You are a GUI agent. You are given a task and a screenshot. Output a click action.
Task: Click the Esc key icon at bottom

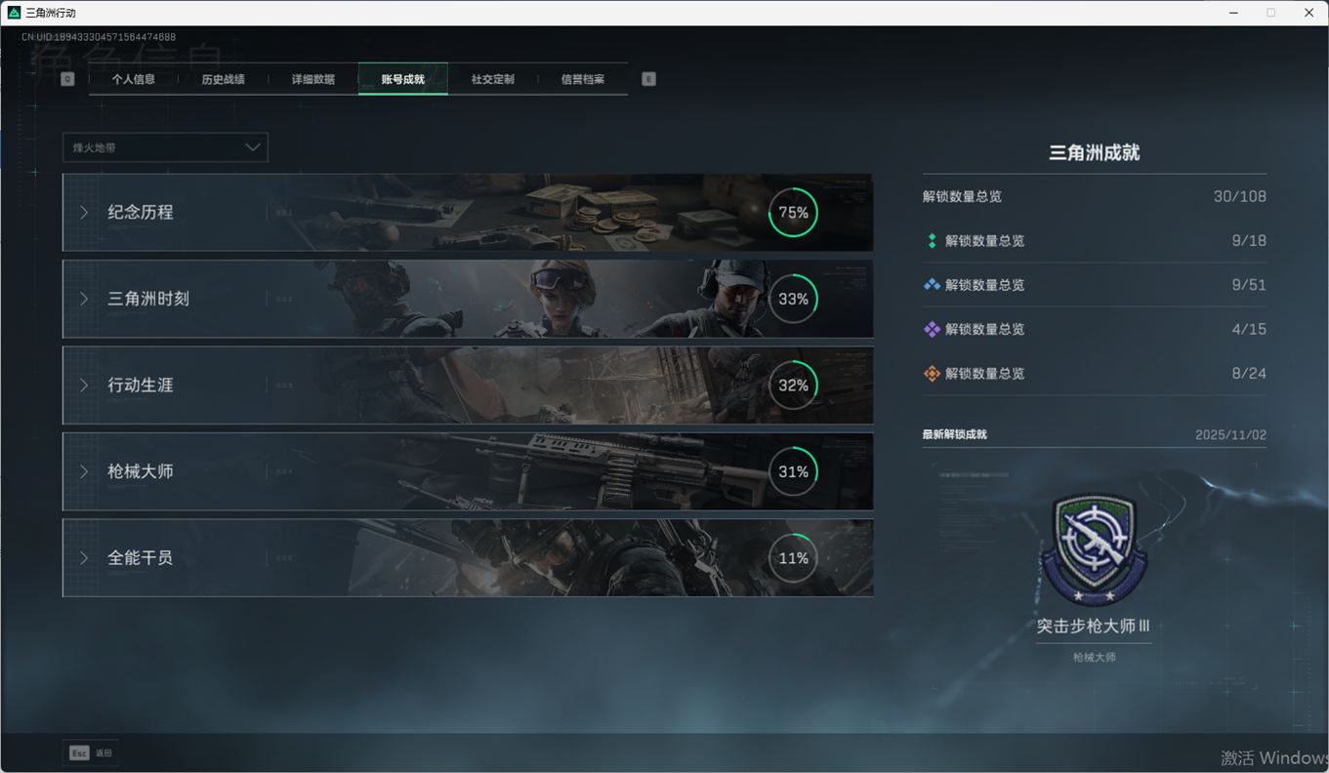pos(79,753)
